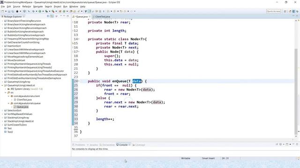300x168 pixels.
Task: Open the Refactor menu
Action: (27, 7)
